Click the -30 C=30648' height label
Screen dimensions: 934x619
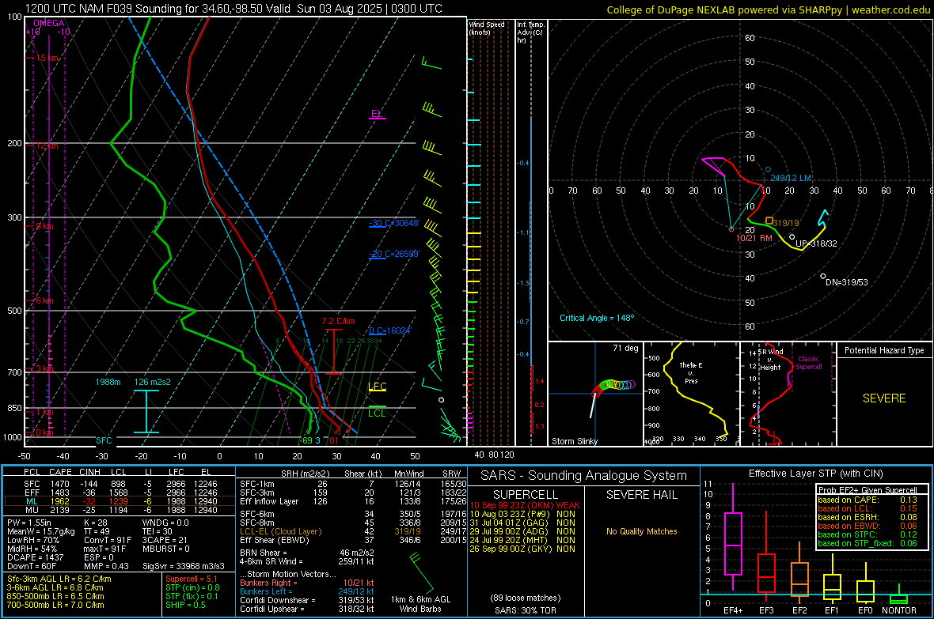(x=394, y=223)
